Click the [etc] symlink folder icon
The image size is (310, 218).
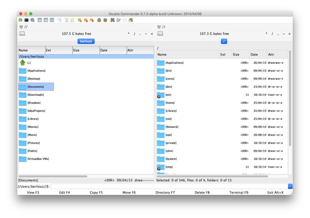tap(161, 95)
